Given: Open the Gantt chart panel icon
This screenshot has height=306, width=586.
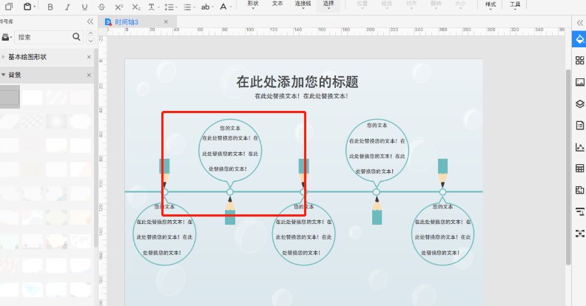Looking at the screenshot, I should point(579,212).
